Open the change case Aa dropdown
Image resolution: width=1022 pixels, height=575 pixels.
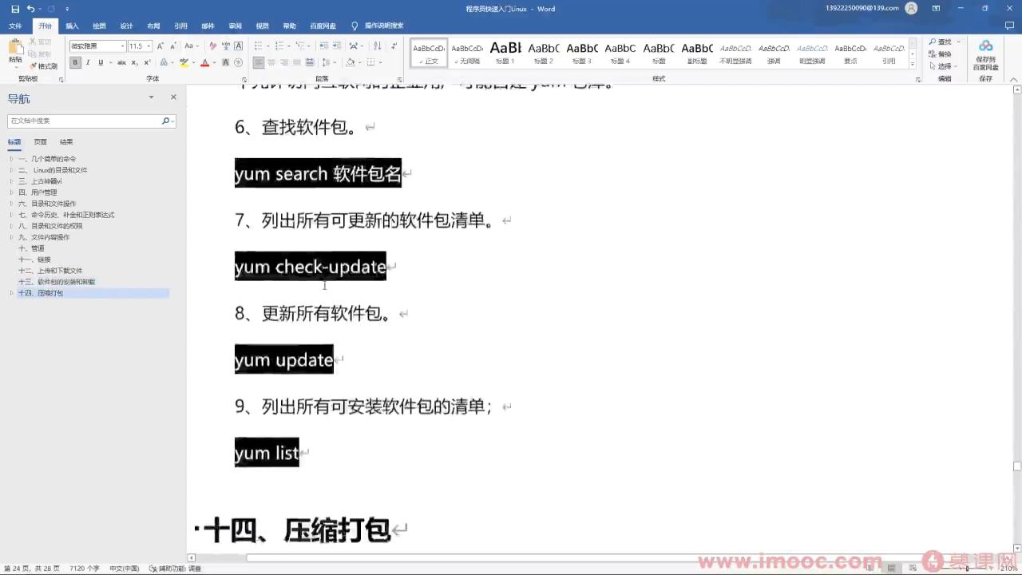coord(191,46)
